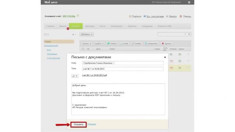Switch to the Договоры tab
The height and width of the screenshot is (132, 235).
click(90, 26)
